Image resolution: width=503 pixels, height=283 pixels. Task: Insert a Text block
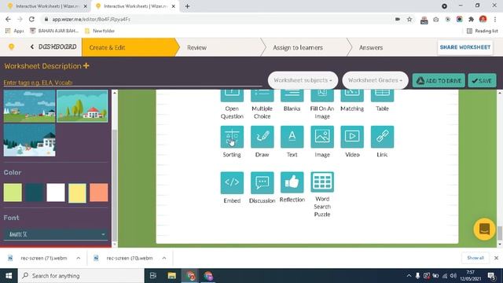coord(292,137)
